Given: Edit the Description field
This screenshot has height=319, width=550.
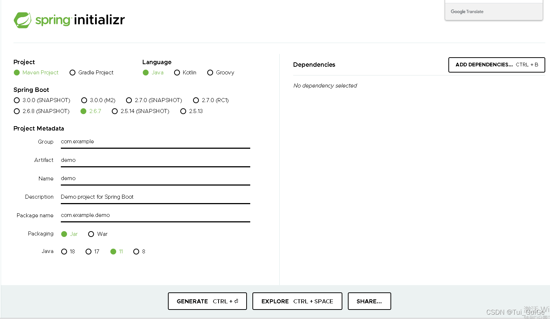Looking at the screenshot, I should point(156,197).
